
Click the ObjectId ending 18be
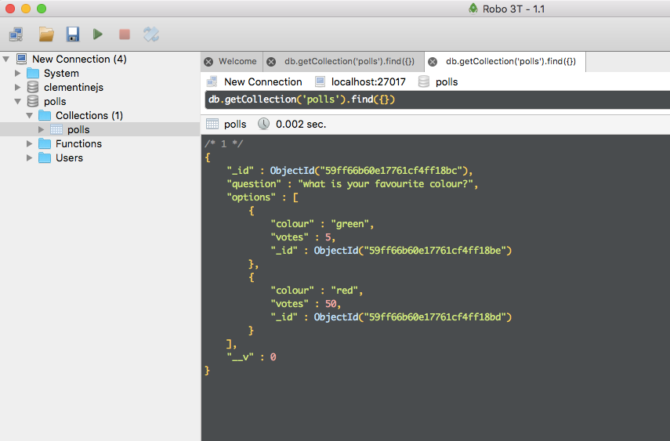(413, 251)
